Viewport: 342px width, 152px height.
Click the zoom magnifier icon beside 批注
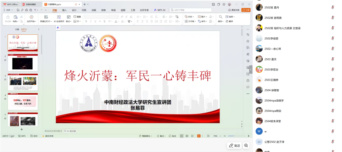246,146
